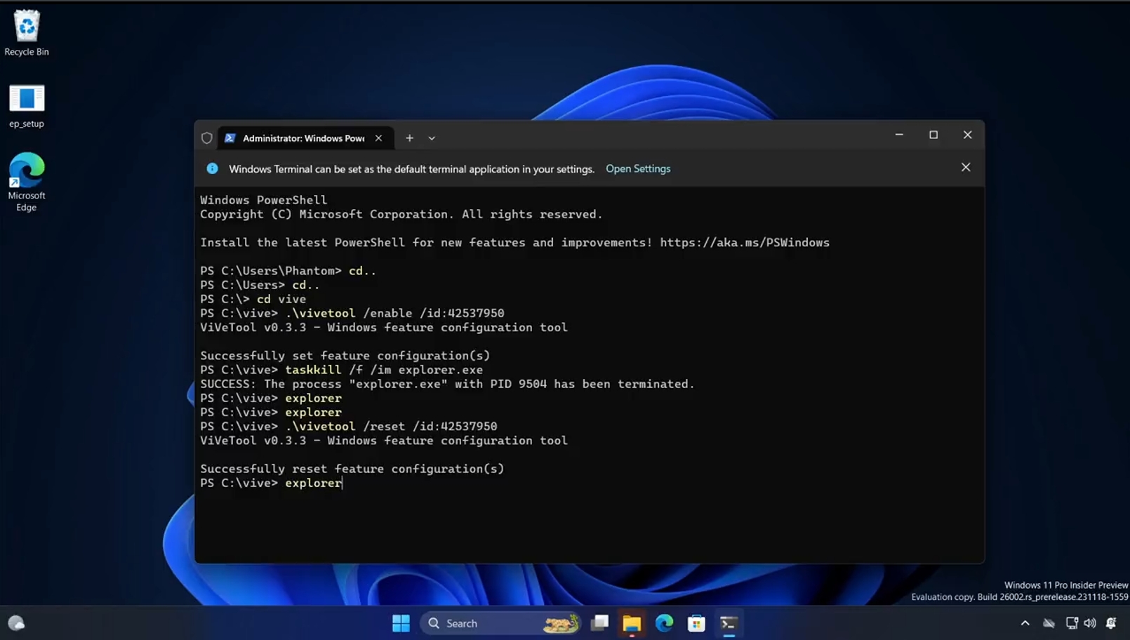
Task: Click the blue info icon in notification bar
Action: 212,168
